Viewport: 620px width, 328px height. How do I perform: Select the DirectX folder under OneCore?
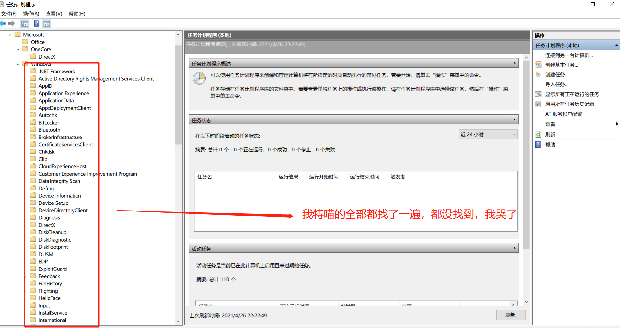click(x=47, y=57)
